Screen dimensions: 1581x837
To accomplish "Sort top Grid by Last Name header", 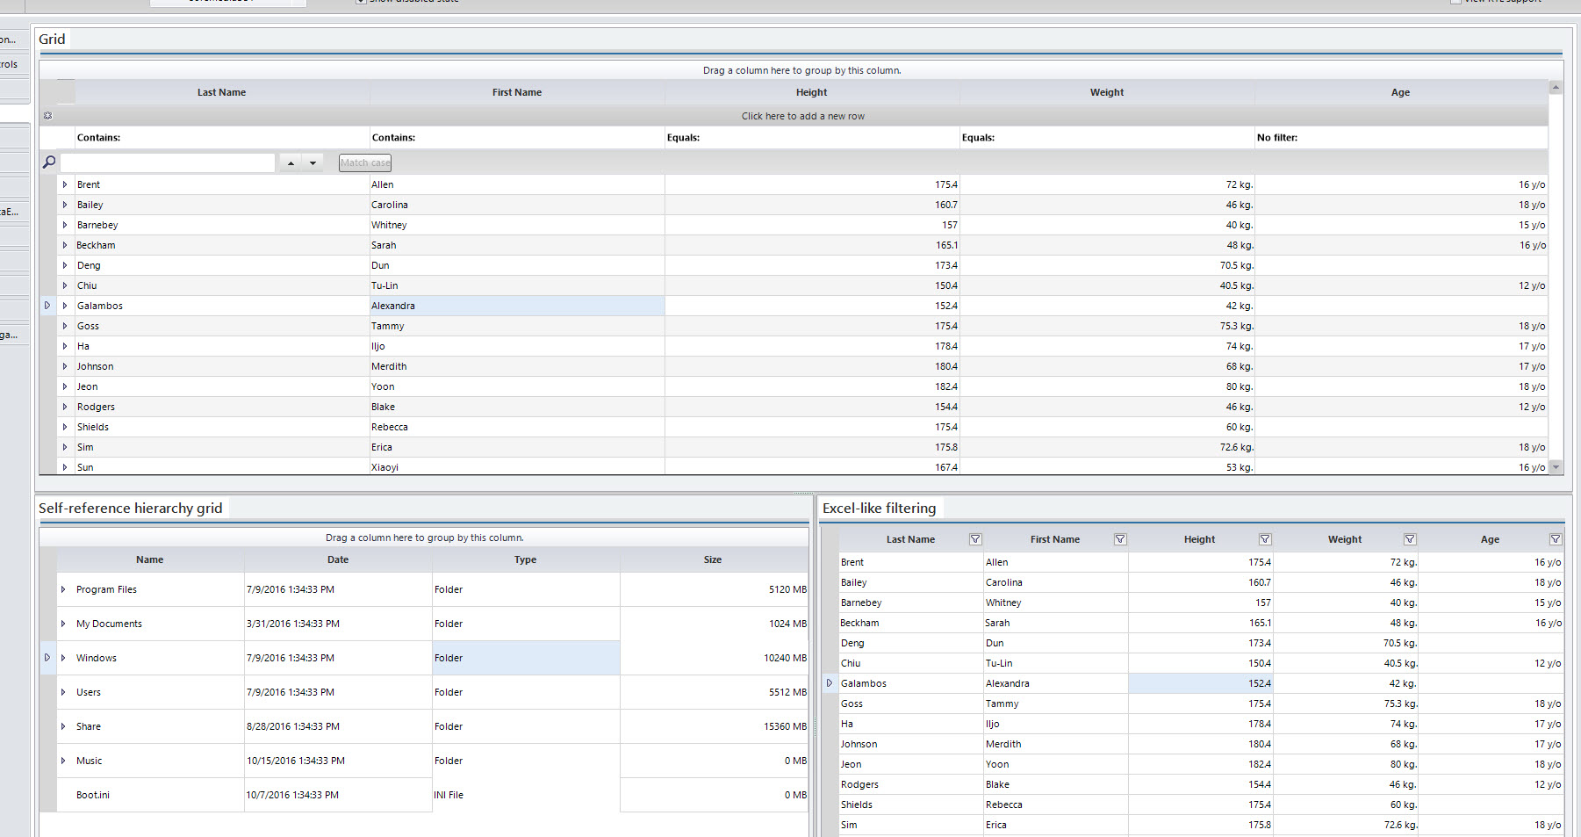I will pyautogui.click(x=222, y=92).
